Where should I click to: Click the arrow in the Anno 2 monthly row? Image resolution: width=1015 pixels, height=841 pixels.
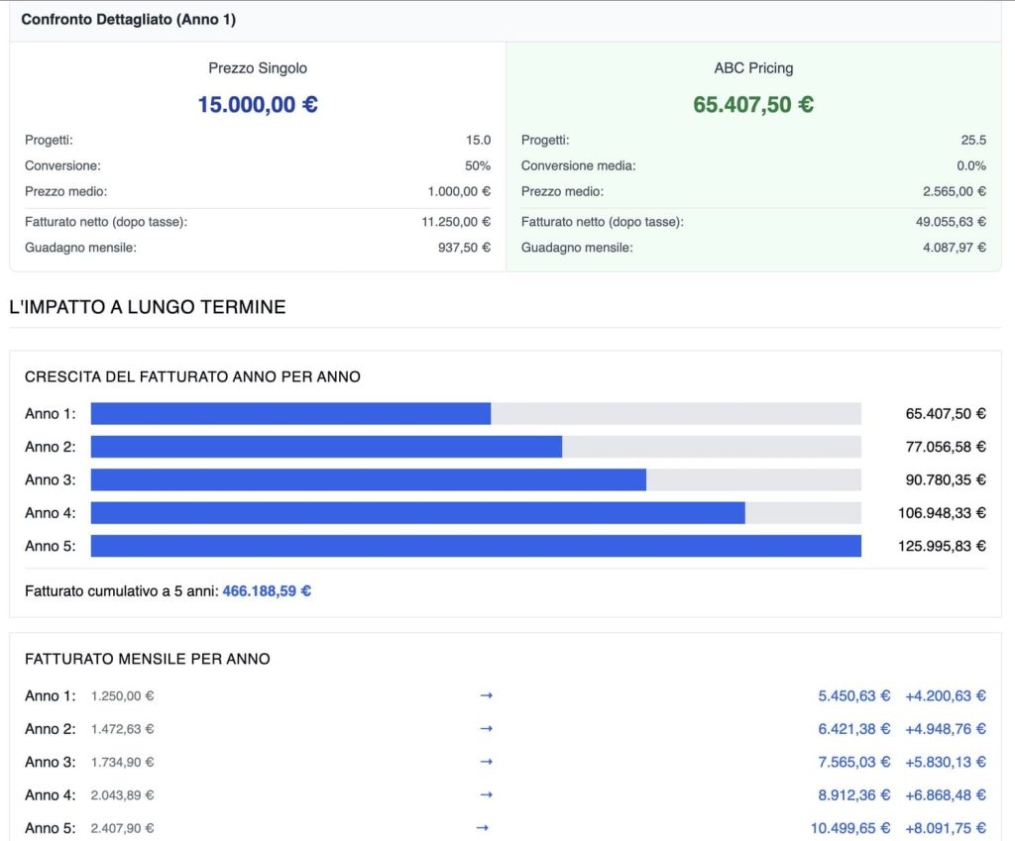486,729
